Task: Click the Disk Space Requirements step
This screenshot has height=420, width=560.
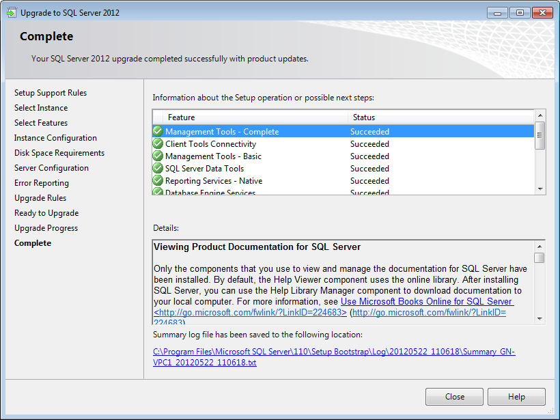Action: point(59,153)
